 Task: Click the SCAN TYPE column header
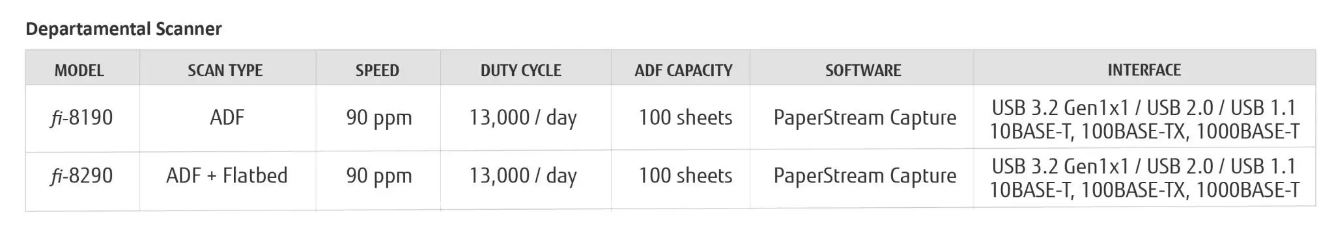[x=225, y=70]
